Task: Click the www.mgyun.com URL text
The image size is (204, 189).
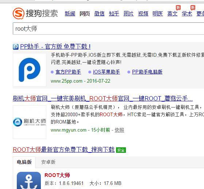Action: tap(69, 130)
